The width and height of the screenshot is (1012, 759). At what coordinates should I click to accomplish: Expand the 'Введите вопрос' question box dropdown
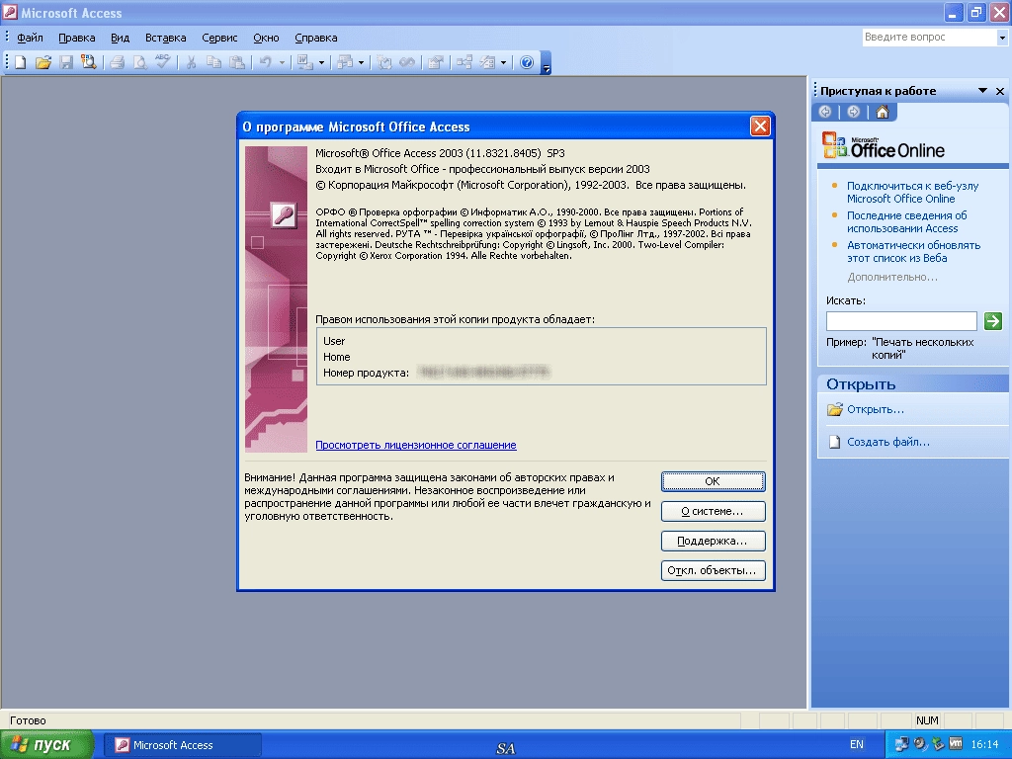(x=1002, y=38)
